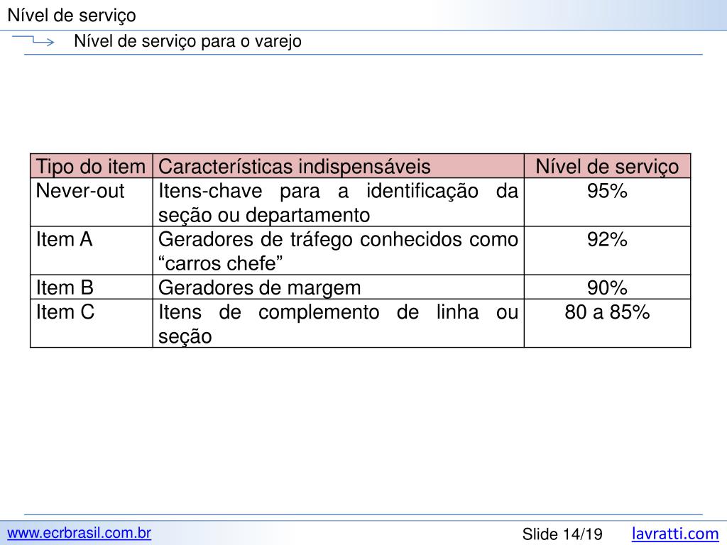
Task: Select the 'Never-out' table cell
Action: [92, 202]
